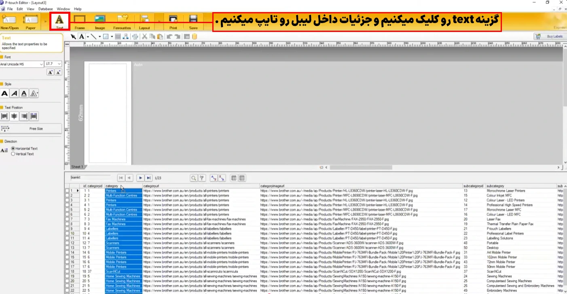Apply Bold text style

pyautogui.click(x=4, y=94)
